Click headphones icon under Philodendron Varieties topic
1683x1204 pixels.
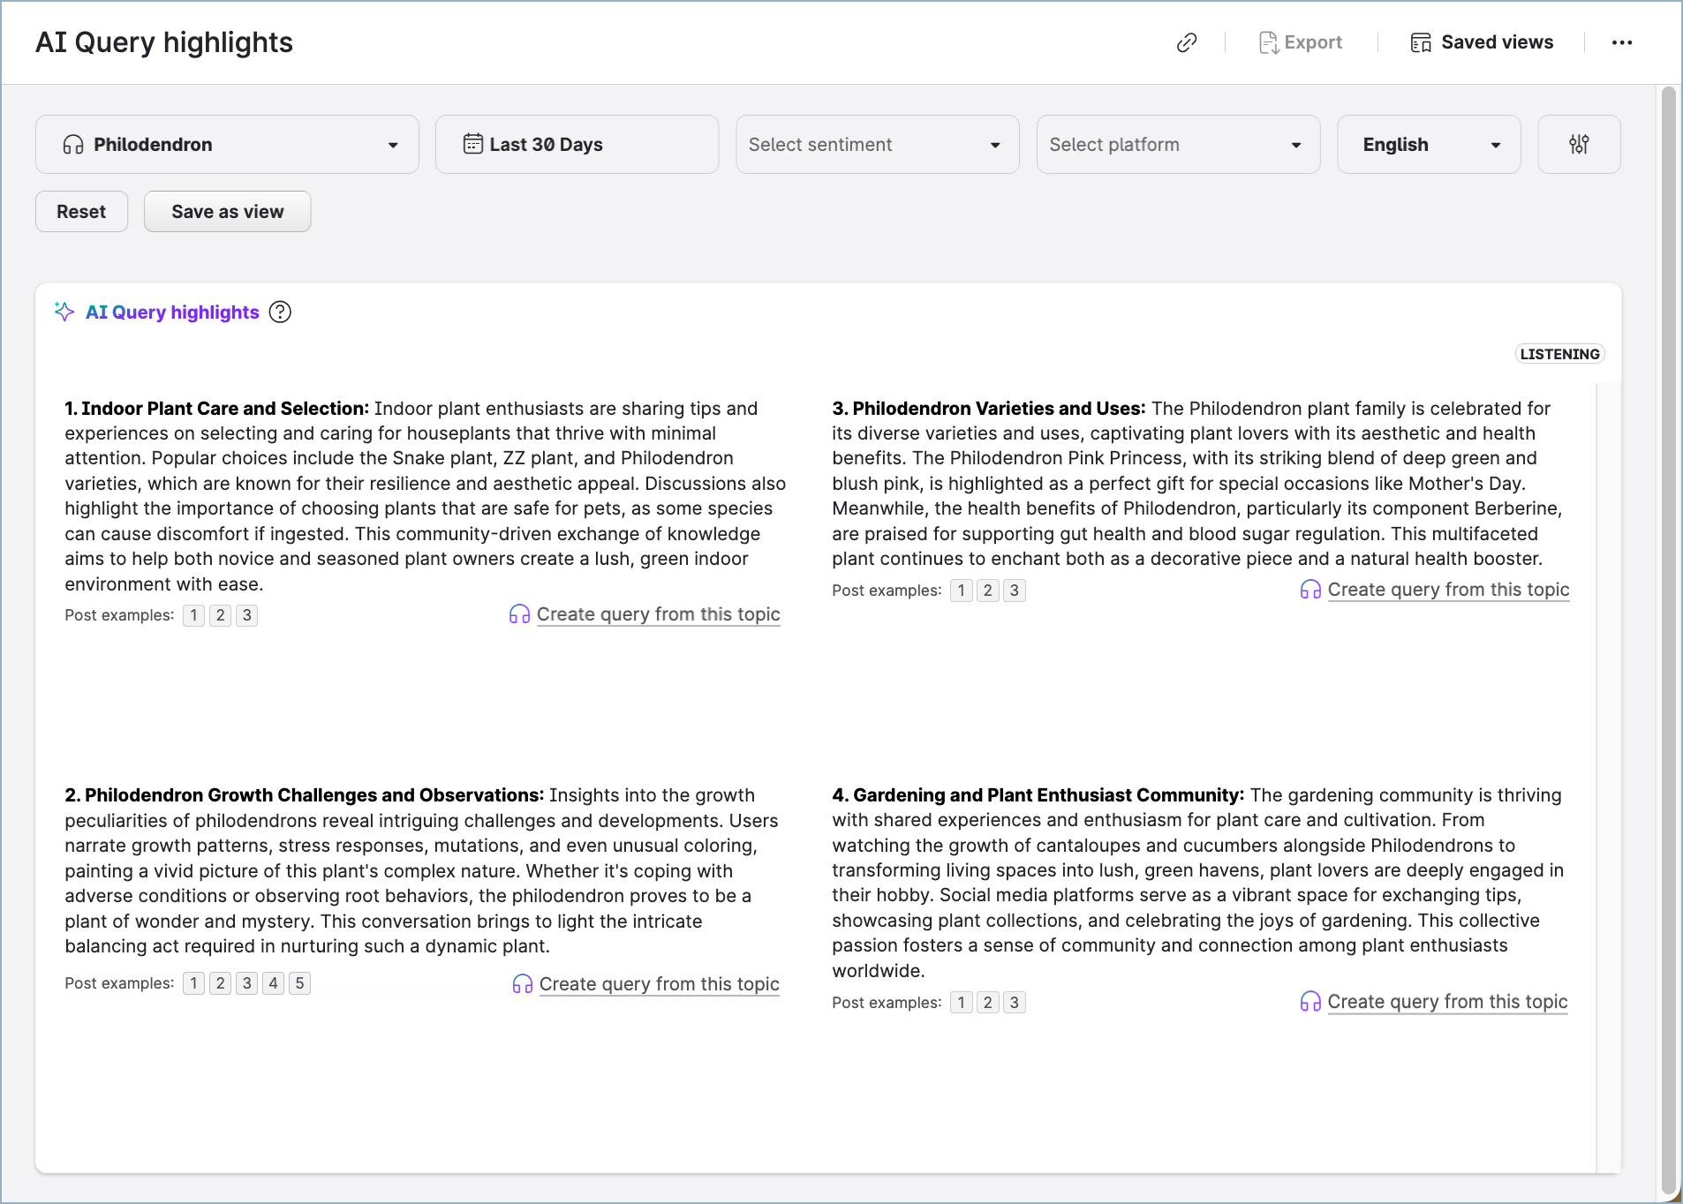1310,590
